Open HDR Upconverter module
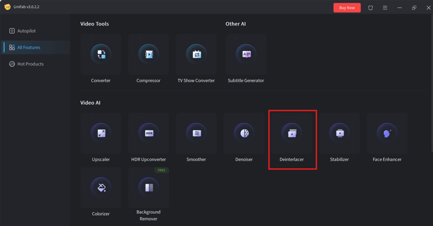 (x=148, y=134)
